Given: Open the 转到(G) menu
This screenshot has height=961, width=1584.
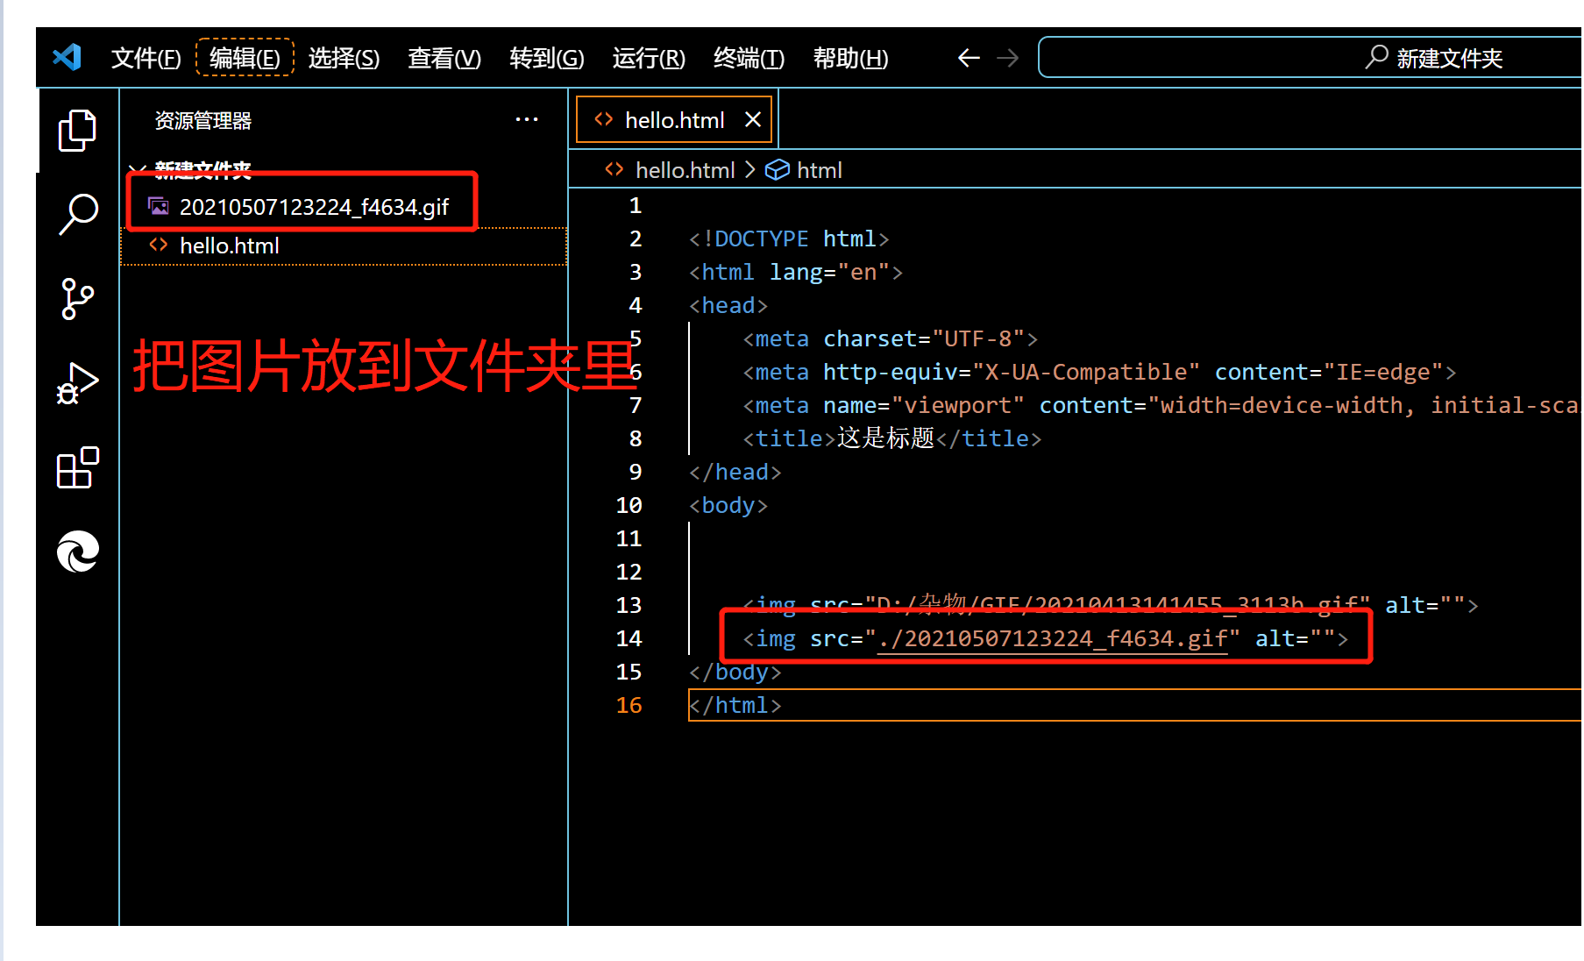Looking at the screenshot, I should [x=547, y=58].
